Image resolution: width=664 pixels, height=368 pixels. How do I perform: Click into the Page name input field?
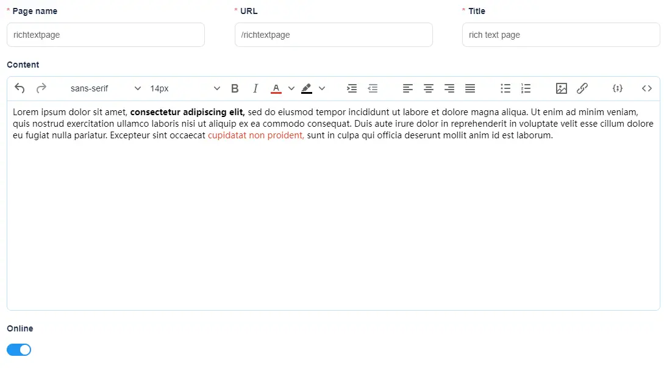[x=105, y=35]
